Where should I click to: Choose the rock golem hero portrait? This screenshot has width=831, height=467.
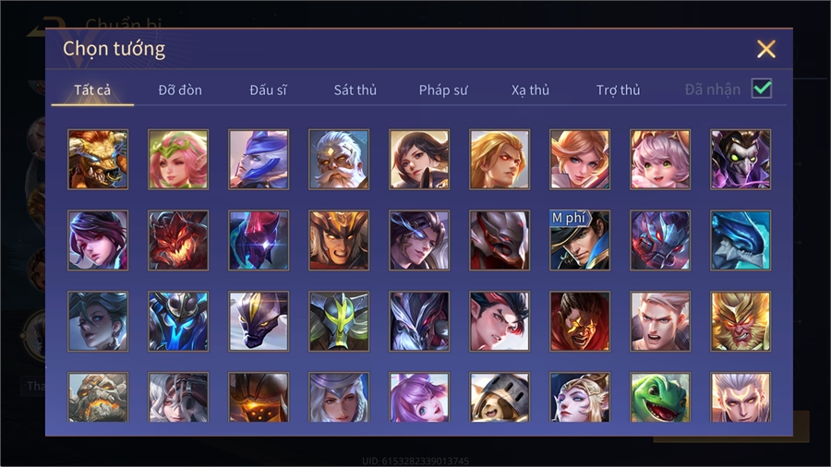click(x=98, y=397)
